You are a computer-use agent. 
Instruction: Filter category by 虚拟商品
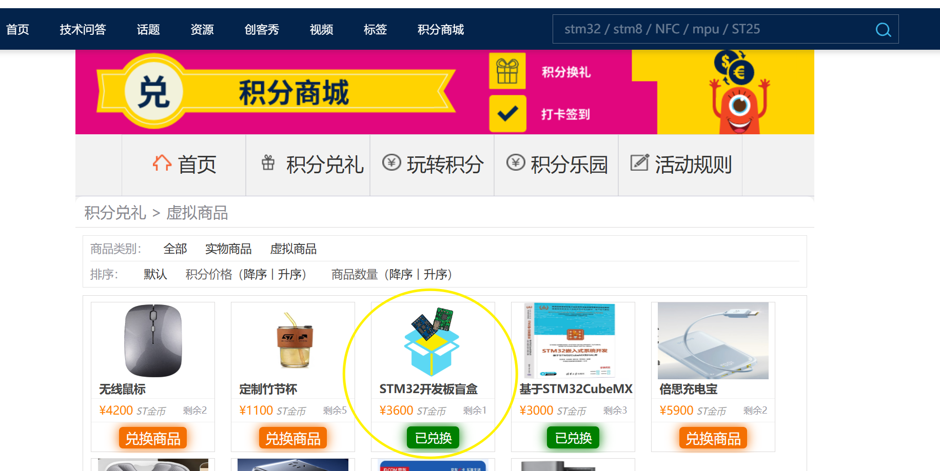[x=293, y=249]
